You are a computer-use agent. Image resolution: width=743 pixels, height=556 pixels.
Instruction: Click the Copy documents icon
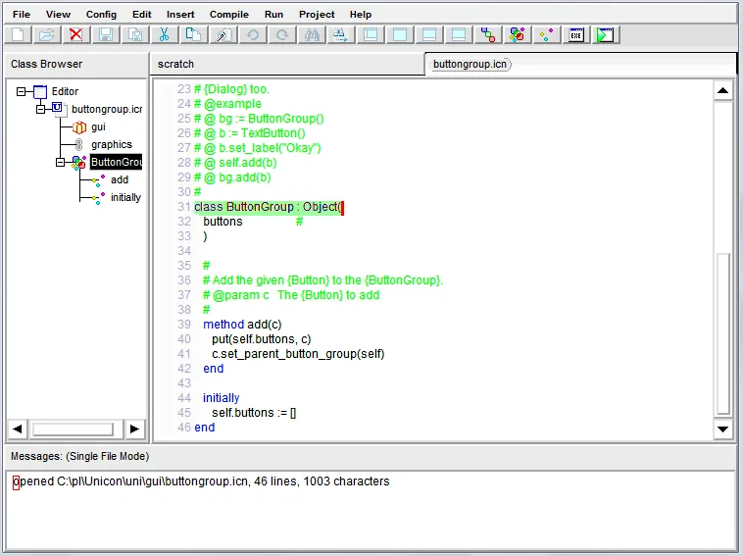(x=194, y=34)
